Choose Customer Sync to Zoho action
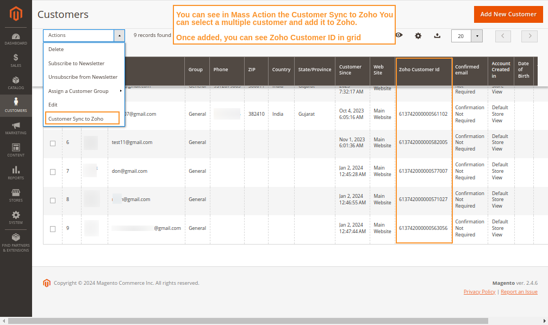Image resolution: width=548 pixels, height=325 pixels. (82, 117)
